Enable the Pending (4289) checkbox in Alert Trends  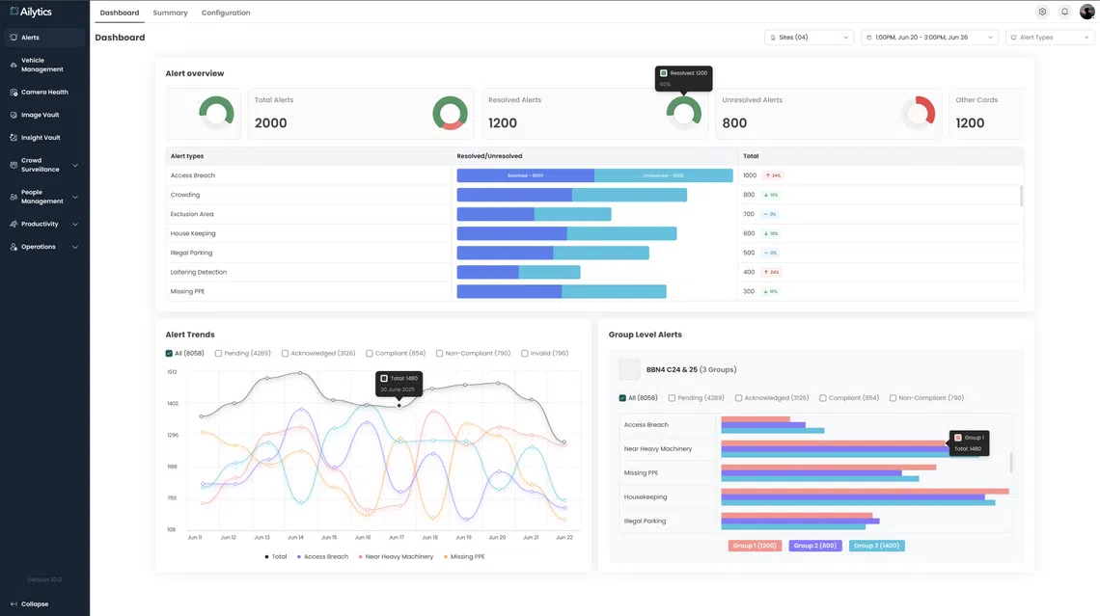pyautogui.click(x=219, y=354)
